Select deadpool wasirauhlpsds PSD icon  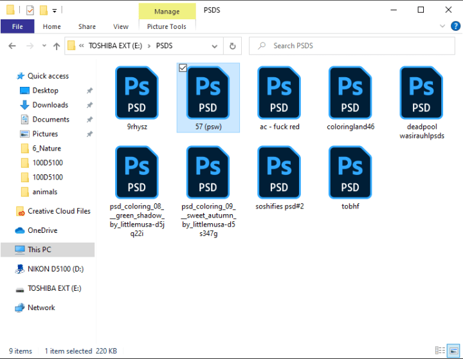(x=421, y=93)
